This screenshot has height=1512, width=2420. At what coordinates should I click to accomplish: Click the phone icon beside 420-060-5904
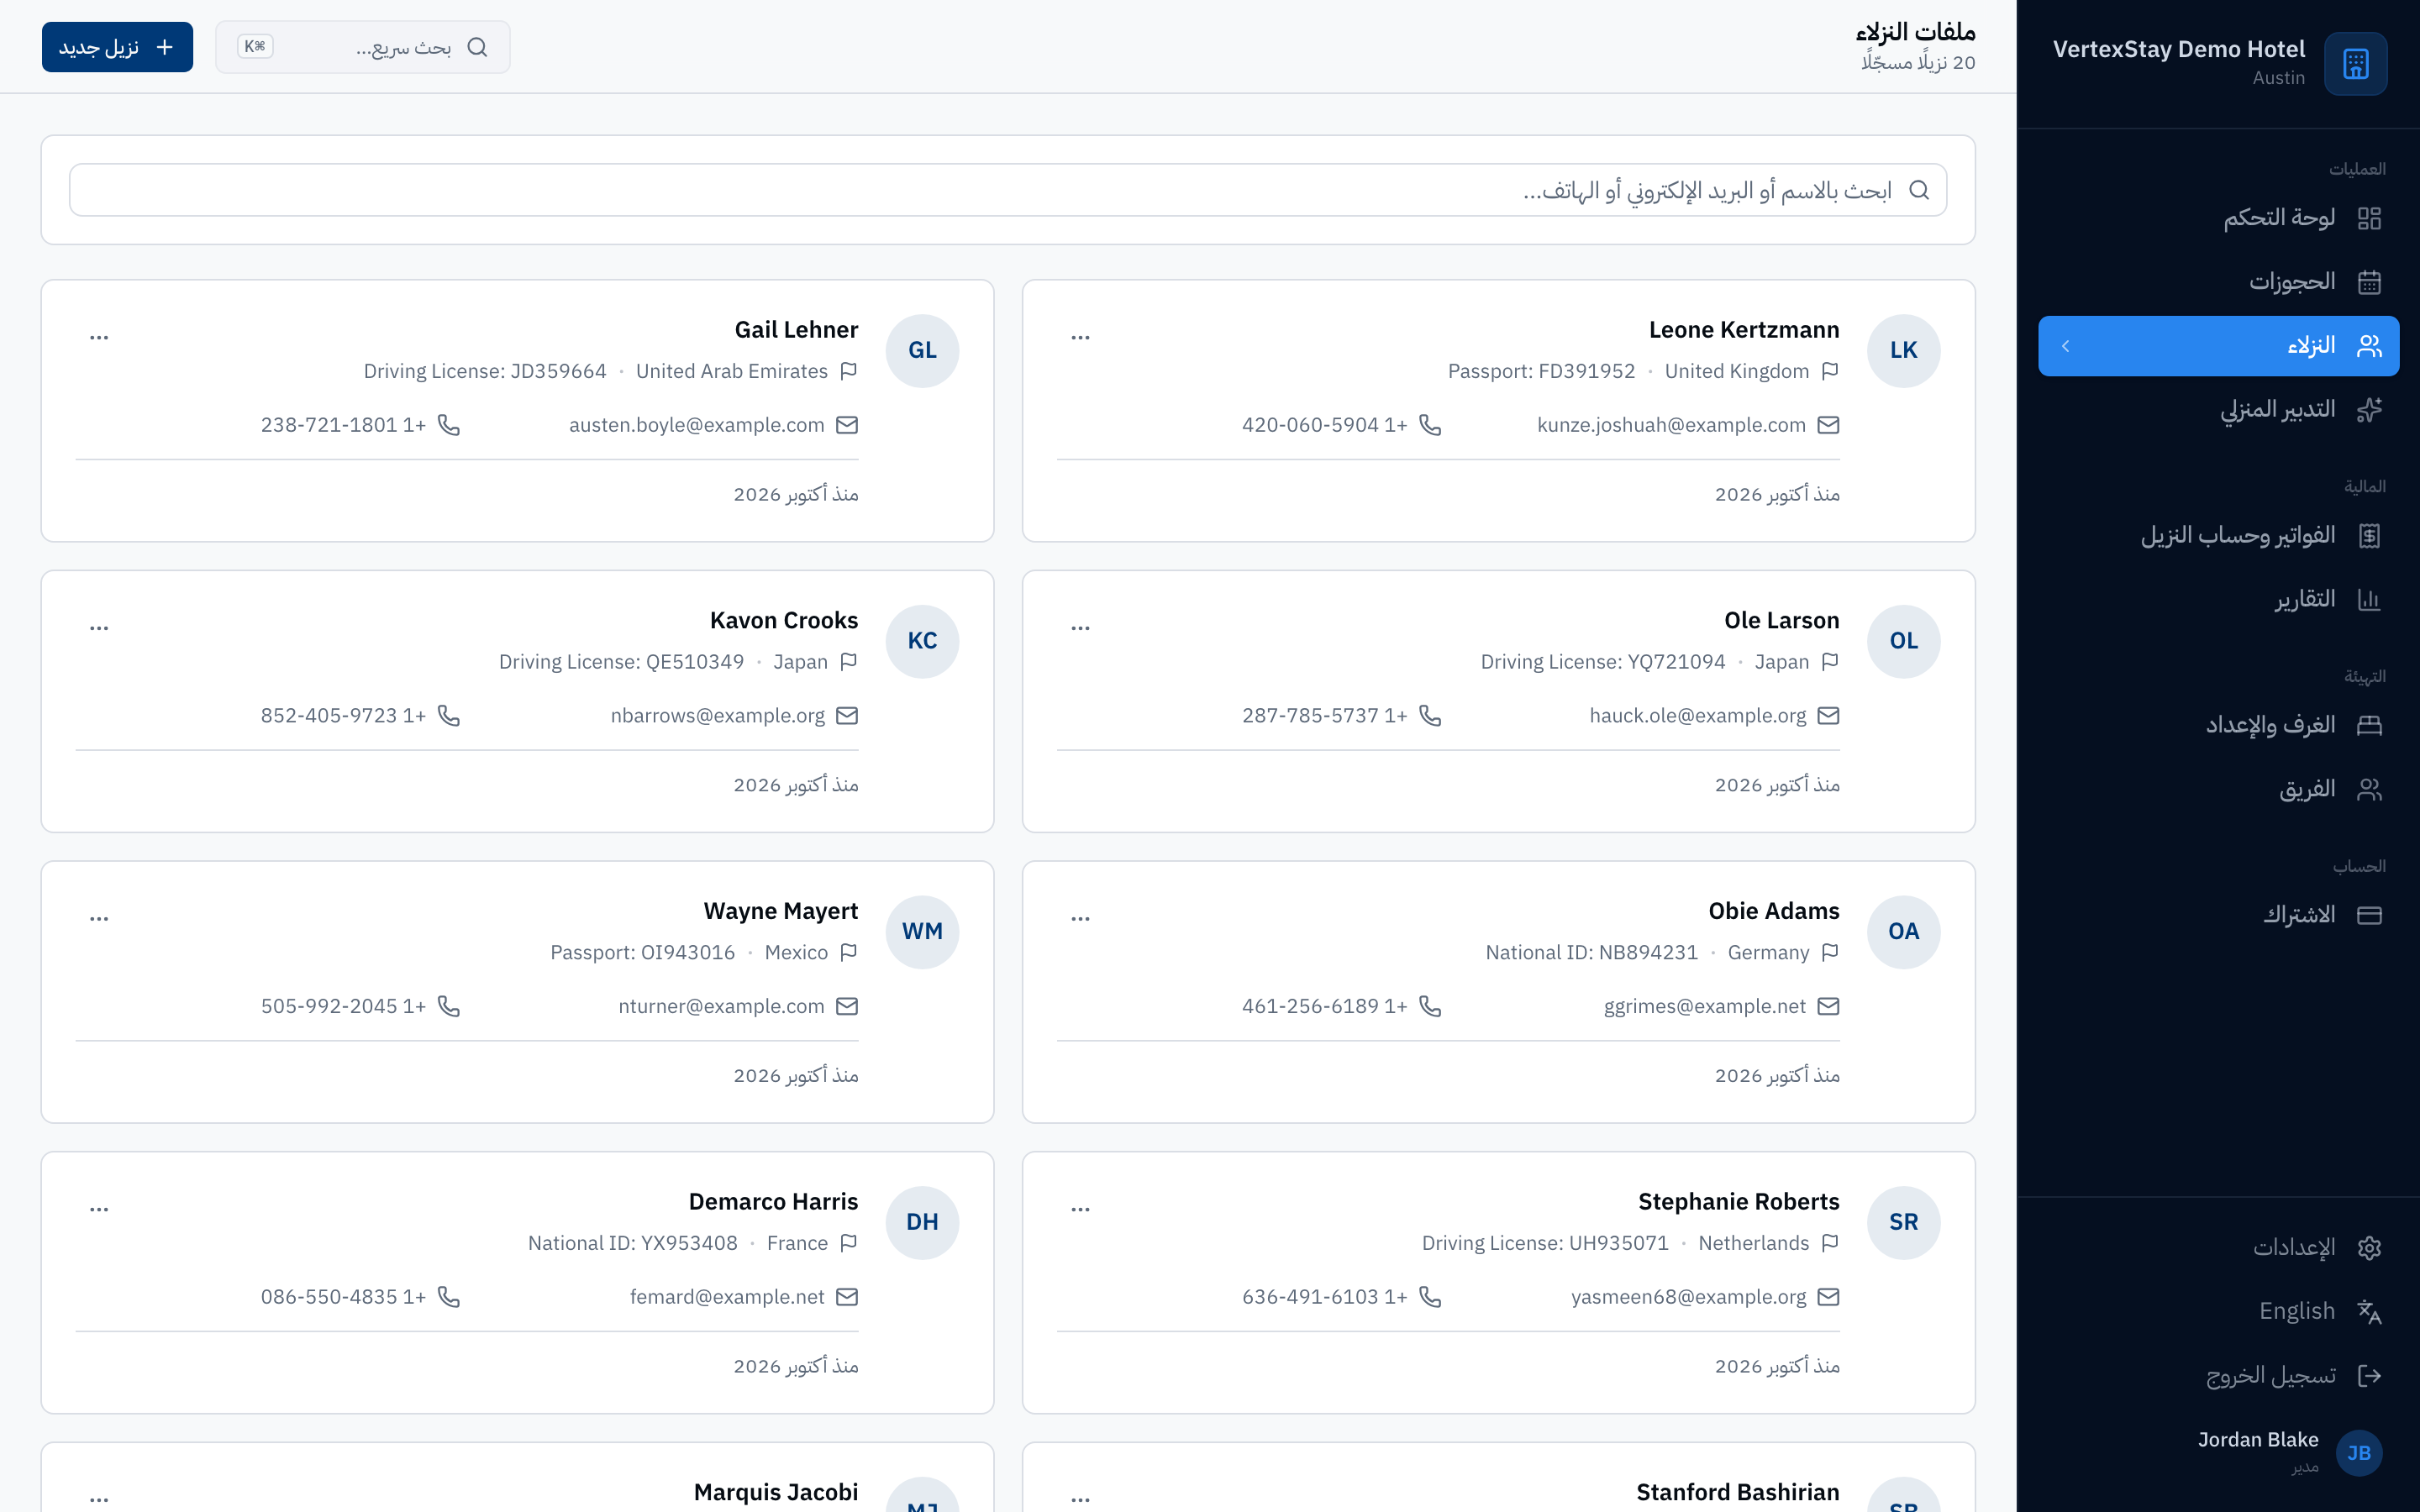pos(1430,425)
